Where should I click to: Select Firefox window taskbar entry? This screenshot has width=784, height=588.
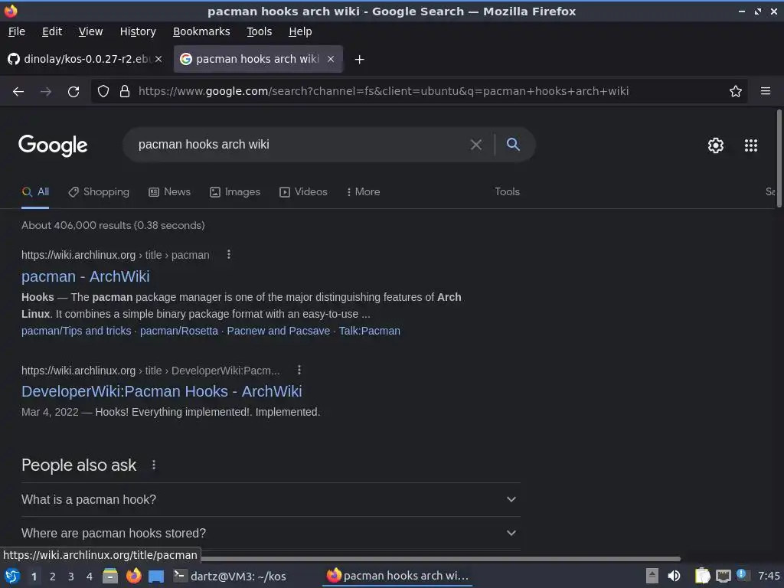coord(397,576)
